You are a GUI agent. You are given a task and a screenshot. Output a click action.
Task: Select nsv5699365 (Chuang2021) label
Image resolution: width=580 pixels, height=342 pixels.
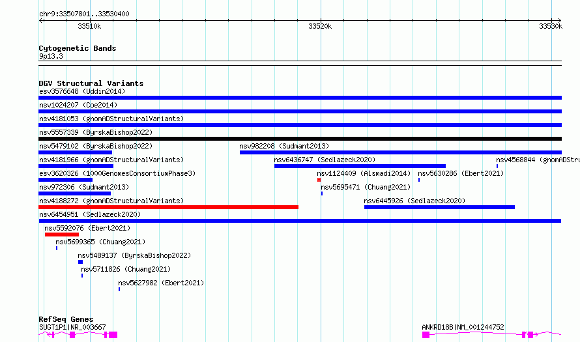pos(100,242)
